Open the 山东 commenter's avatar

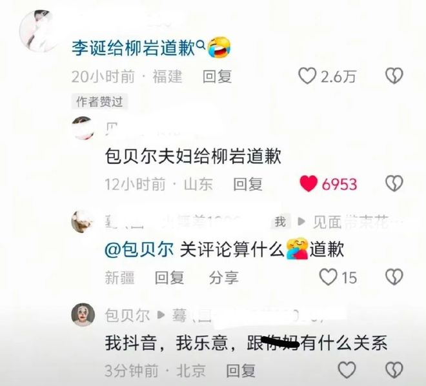click(83, 128)
